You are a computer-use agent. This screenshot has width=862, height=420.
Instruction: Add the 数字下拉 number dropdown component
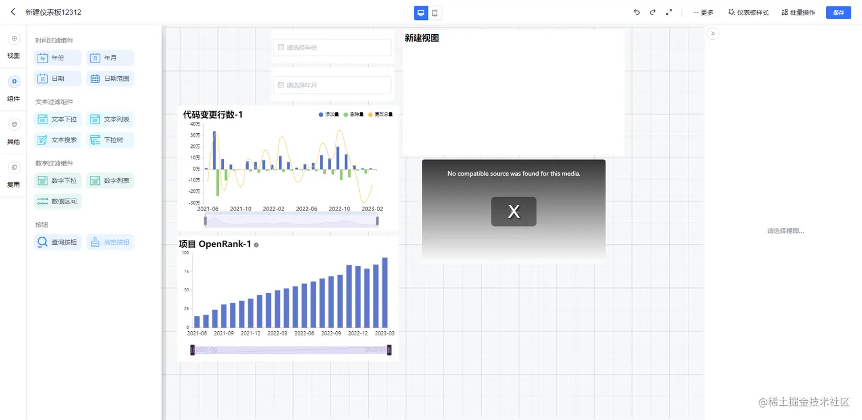tap(58, 181)
